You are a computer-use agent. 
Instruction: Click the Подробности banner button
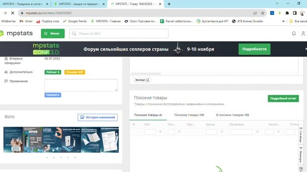click(x=254, y=49)
